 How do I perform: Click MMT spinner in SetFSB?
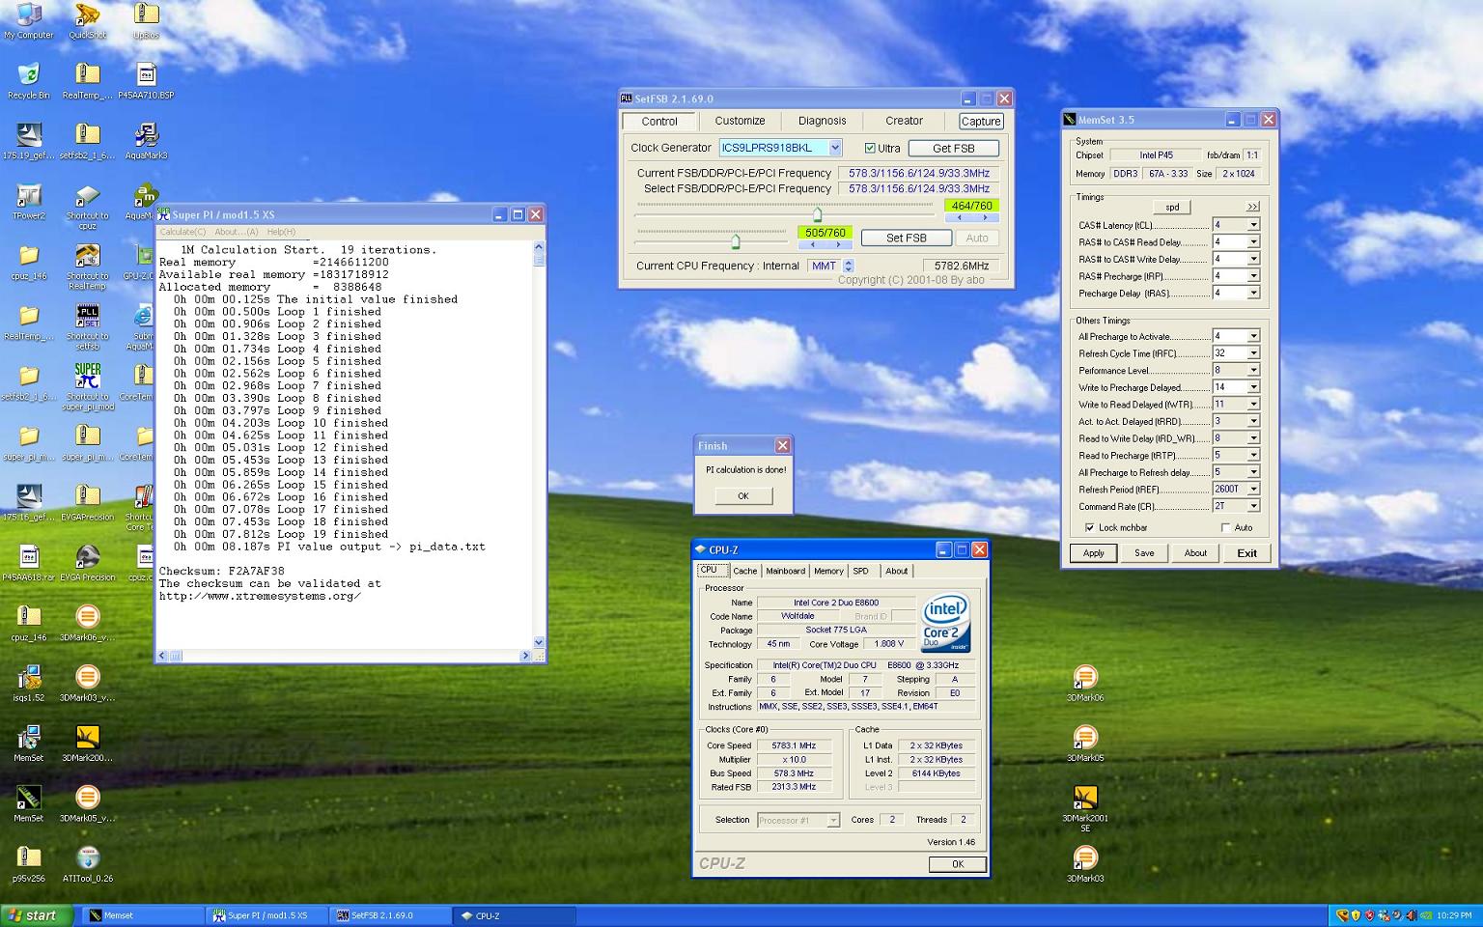pos(849,266)
